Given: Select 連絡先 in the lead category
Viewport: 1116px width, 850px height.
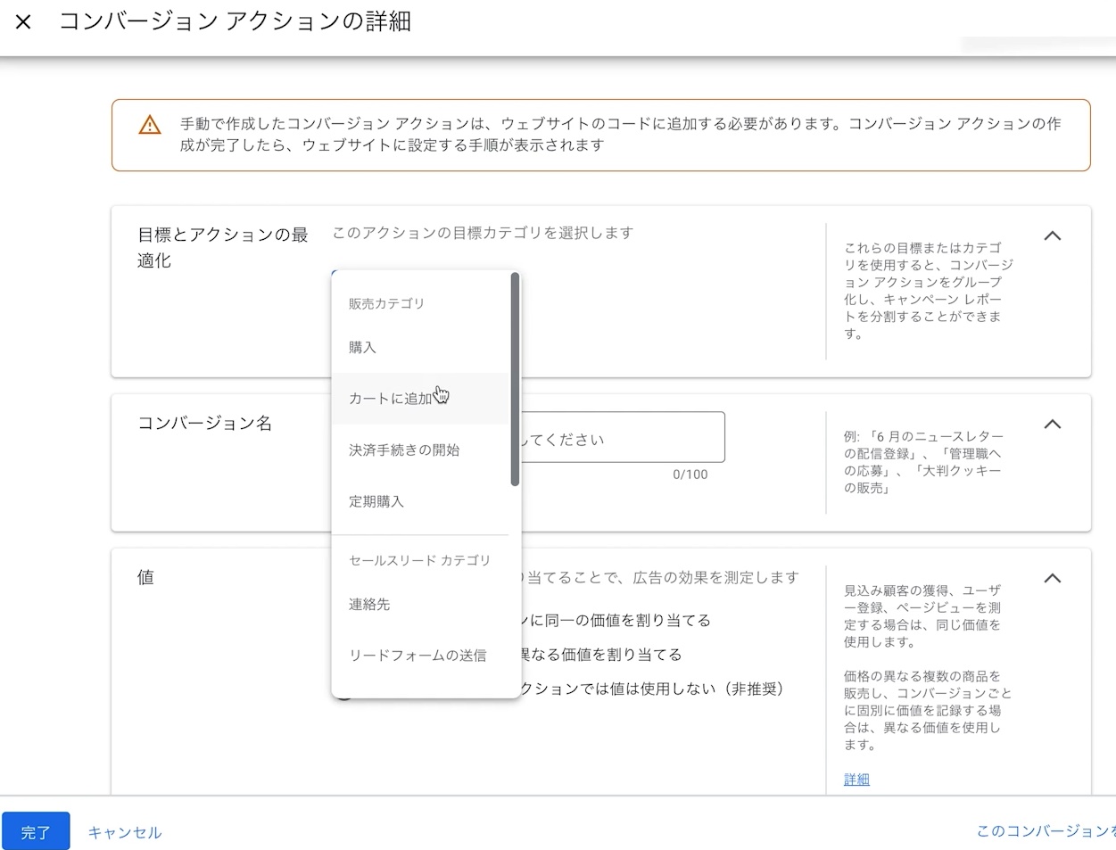Looking at the screenshot, I should point(420,604).
